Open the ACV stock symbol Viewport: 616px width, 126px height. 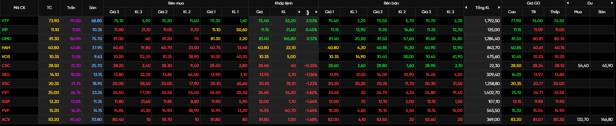(x=6, y=120)
